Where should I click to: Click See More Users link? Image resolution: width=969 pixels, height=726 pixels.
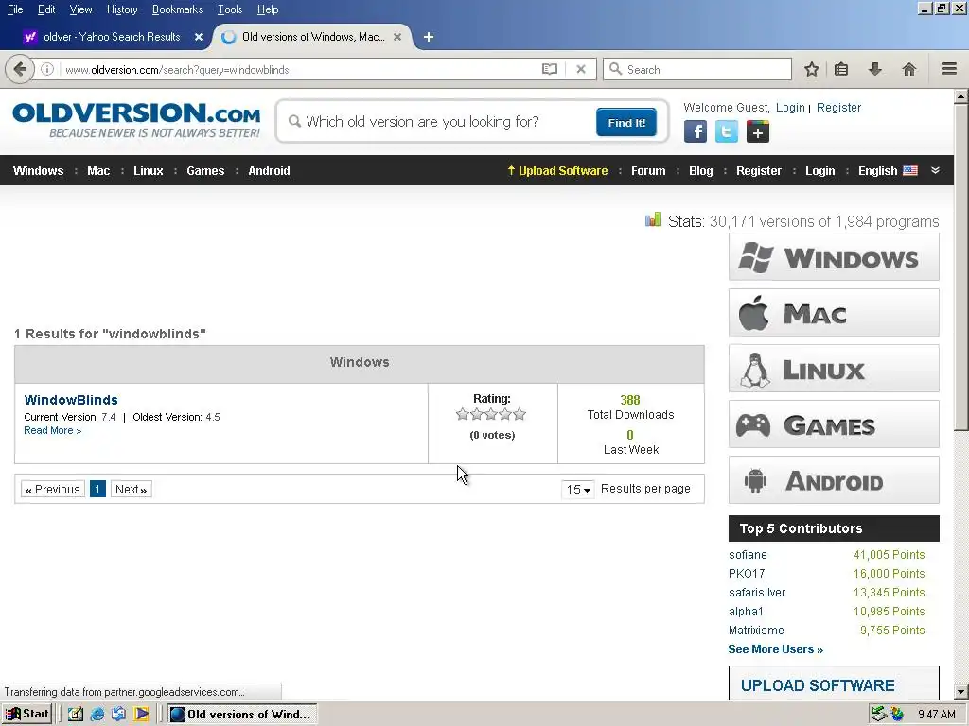pyautogui.click(x=775, y=649)
